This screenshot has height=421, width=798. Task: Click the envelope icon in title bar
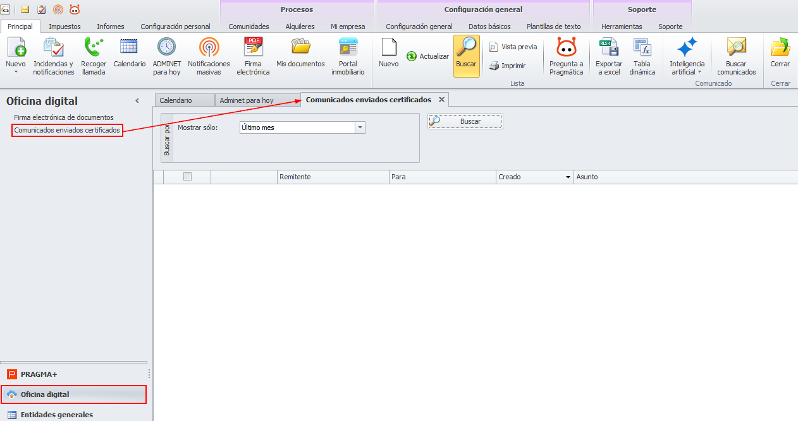25,9
